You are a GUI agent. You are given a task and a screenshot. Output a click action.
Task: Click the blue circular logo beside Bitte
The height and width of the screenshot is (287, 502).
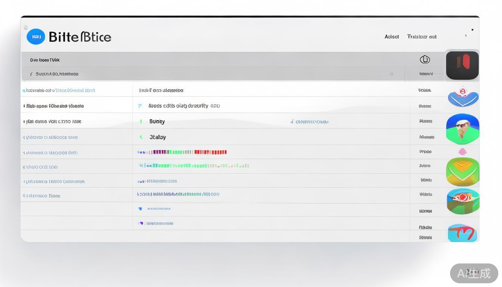pos(36,37)
